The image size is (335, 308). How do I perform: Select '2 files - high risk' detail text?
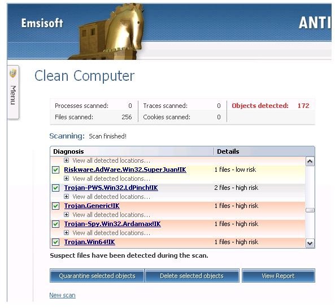(236, 188)
